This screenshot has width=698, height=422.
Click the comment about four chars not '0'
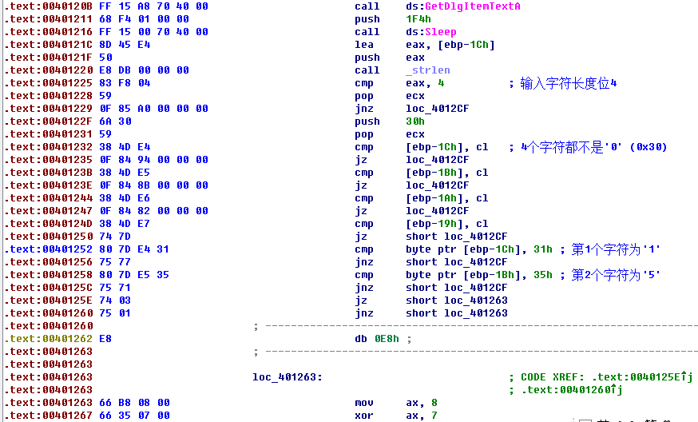click(588, 147)
